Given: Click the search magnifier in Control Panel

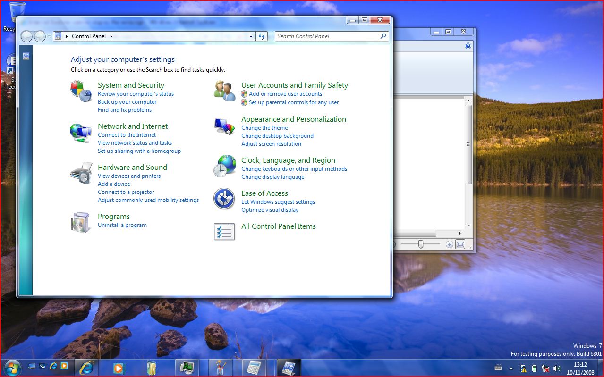Looking at the screenshot, I should tap(383, 36).
